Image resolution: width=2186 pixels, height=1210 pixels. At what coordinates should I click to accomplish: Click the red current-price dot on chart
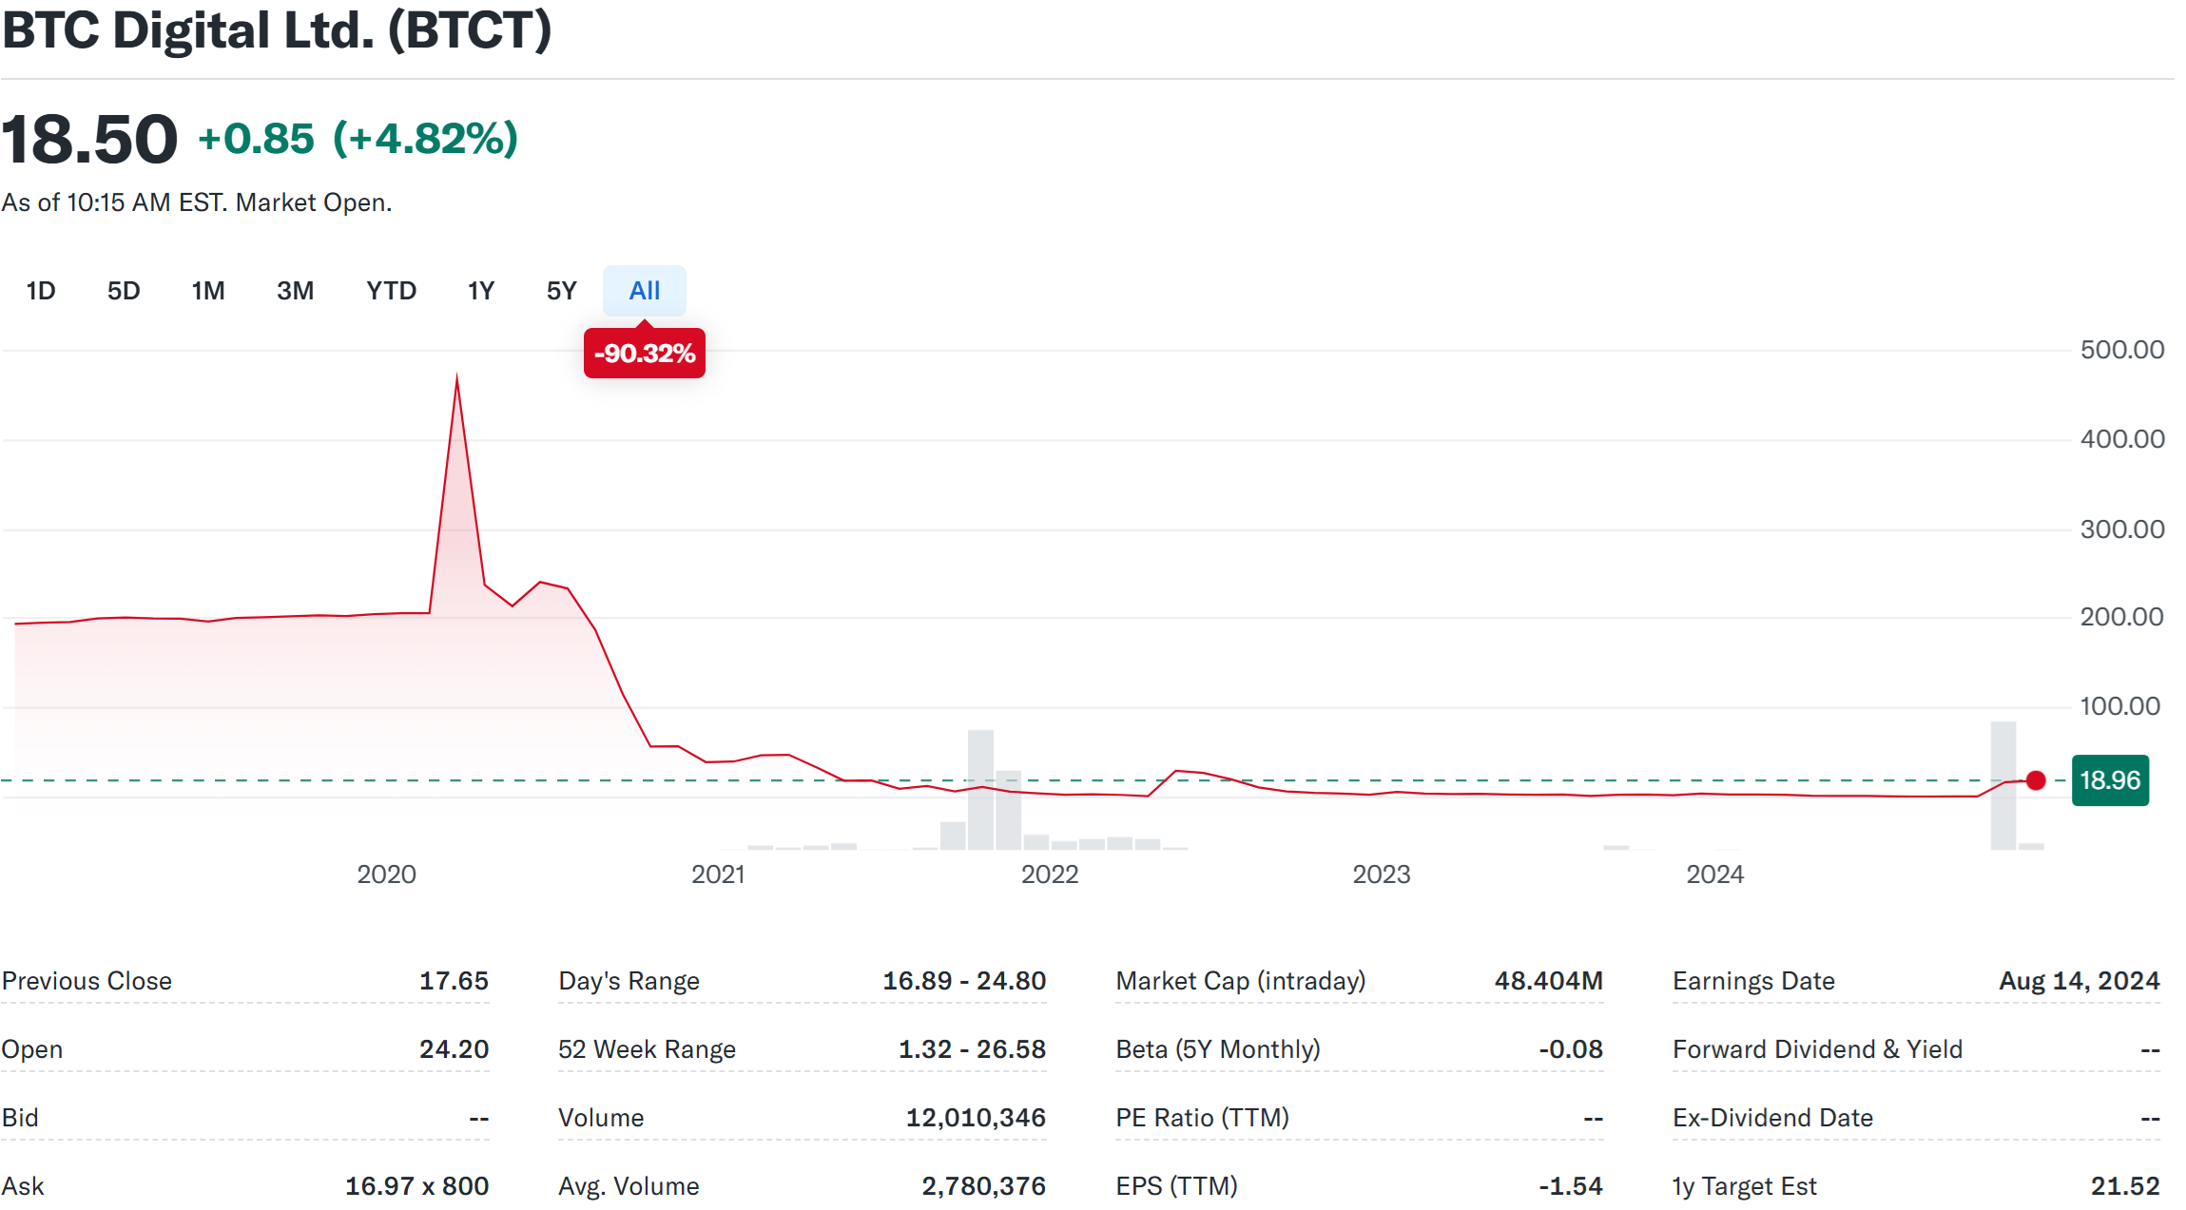2036,780
